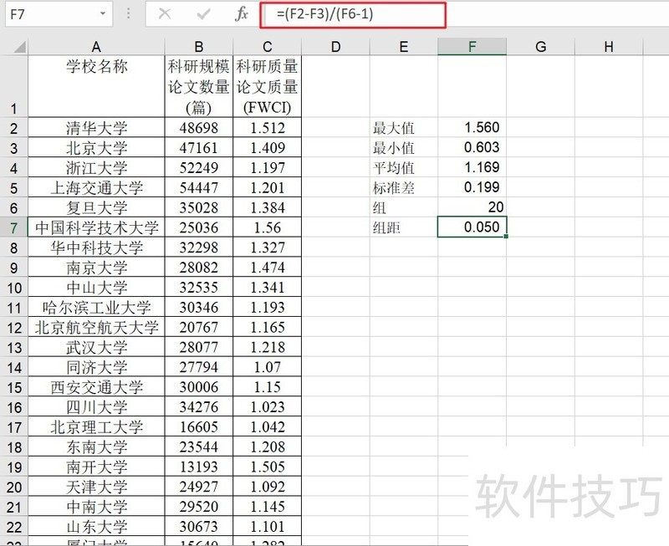Screen dimensions: 669x546
Task: Select the cell with group count 20
Action: click(x=472, y=207)
